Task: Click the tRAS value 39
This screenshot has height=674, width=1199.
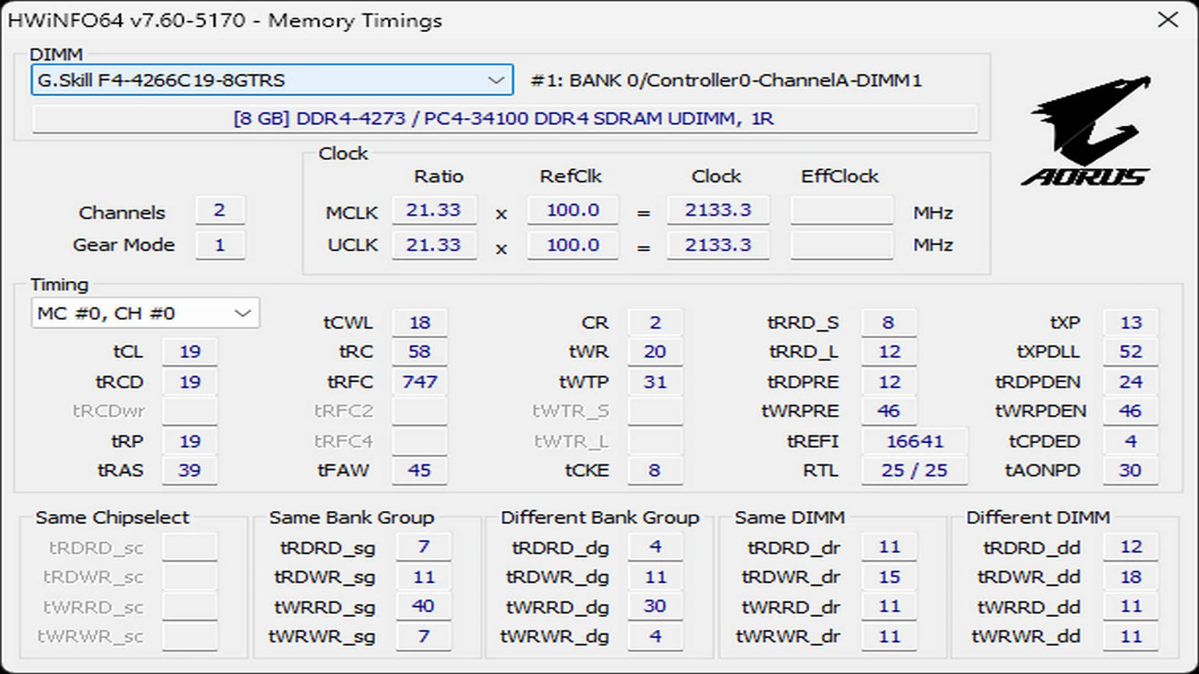Action: [190, 470]
